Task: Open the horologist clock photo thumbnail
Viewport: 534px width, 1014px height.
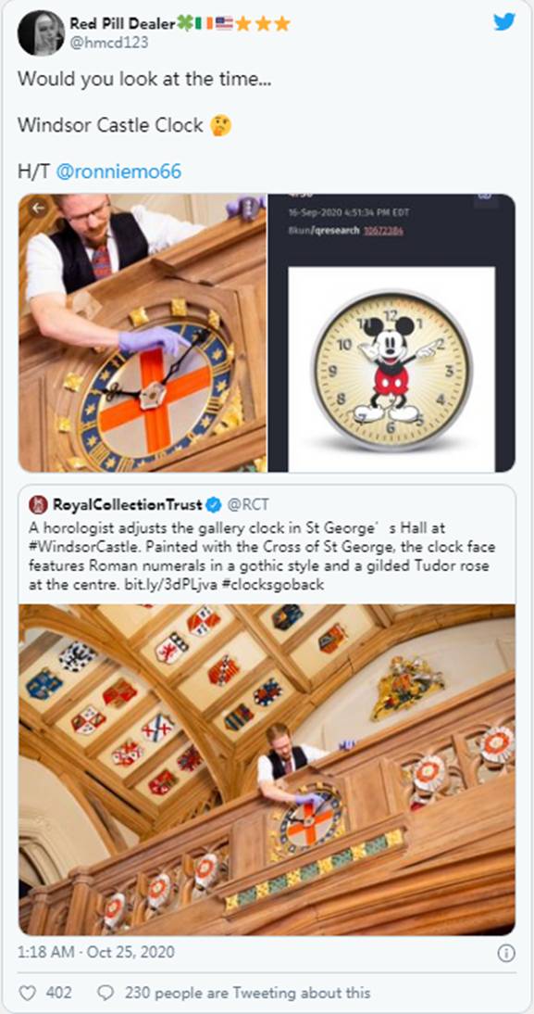Action: 142,333
